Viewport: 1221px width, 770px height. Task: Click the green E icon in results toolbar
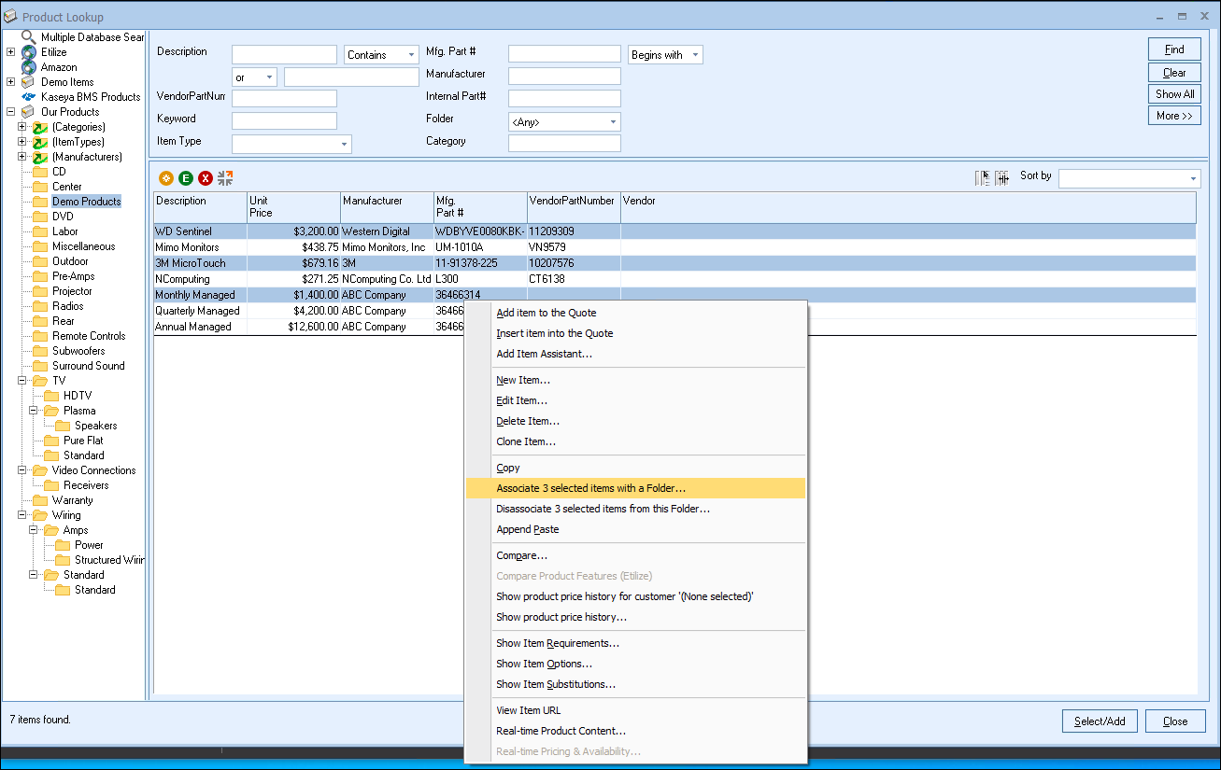[185, 177]
